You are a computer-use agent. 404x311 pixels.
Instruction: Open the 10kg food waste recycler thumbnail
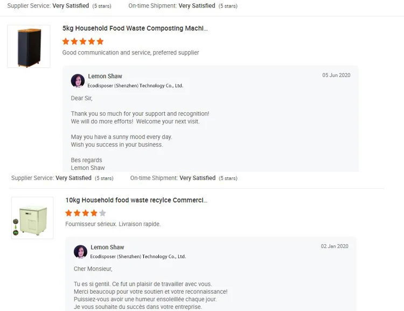pyautogui.click(x=32, y=218)
